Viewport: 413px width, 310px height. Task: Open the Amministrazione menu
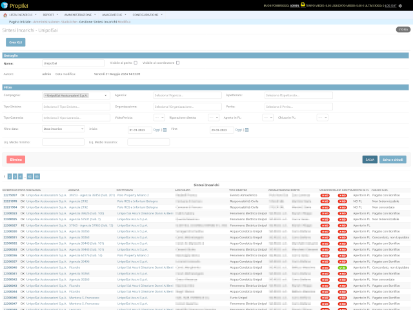pos(80,15)
